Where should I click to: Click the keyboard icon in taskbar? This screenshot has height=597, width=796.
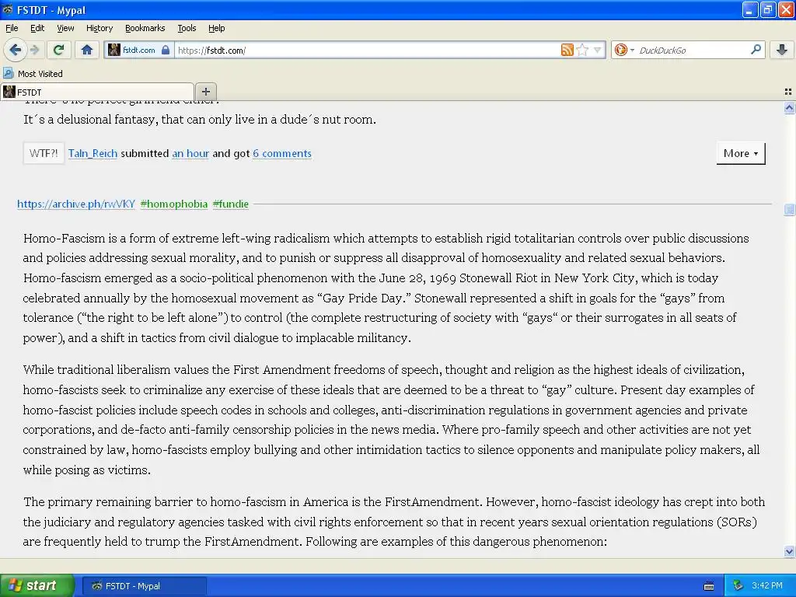click(x=709, y=586)
